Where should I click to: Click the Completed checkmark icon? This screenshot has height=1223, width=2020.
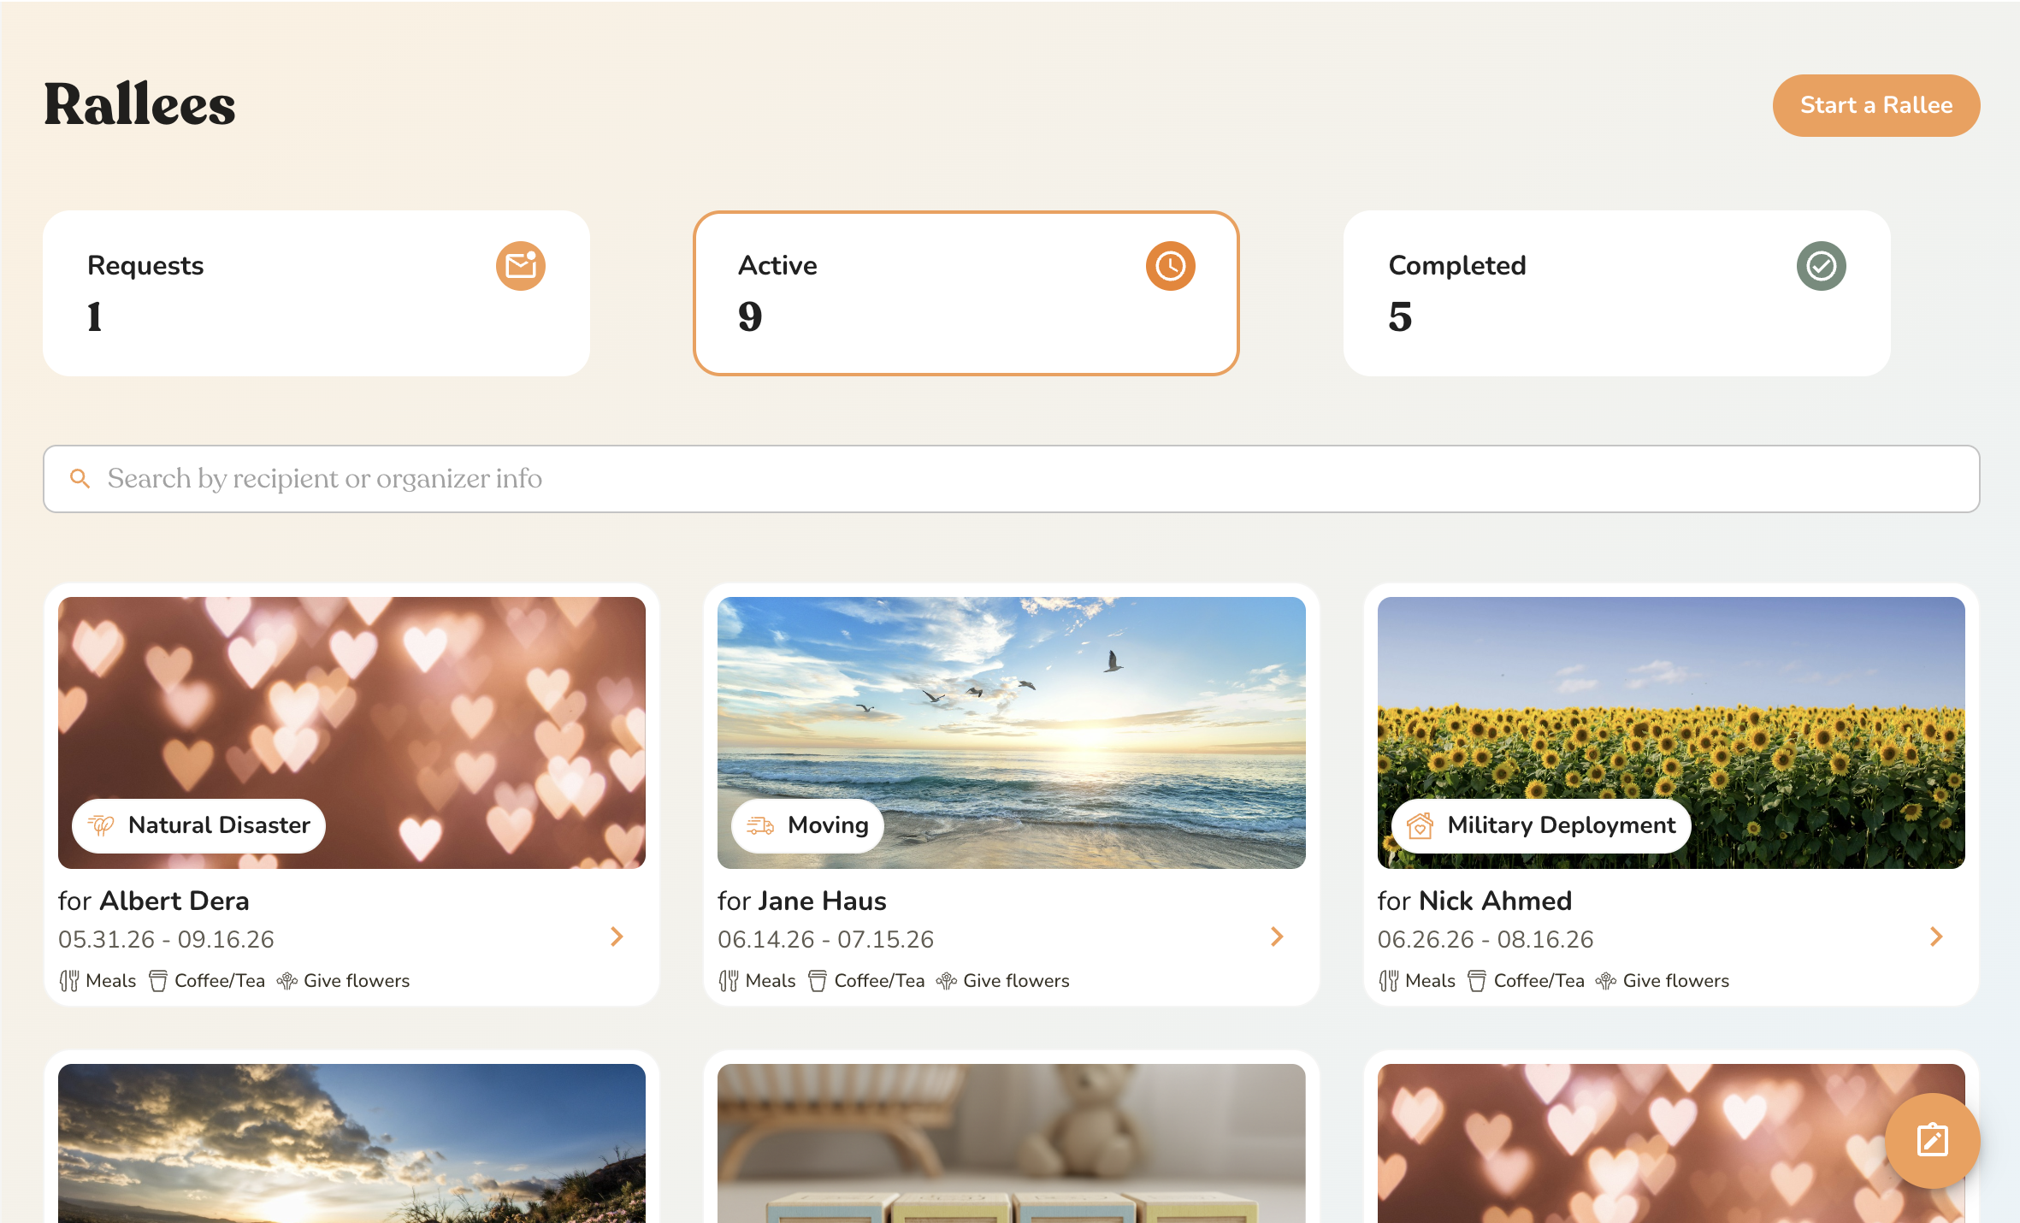(1822, 266)
